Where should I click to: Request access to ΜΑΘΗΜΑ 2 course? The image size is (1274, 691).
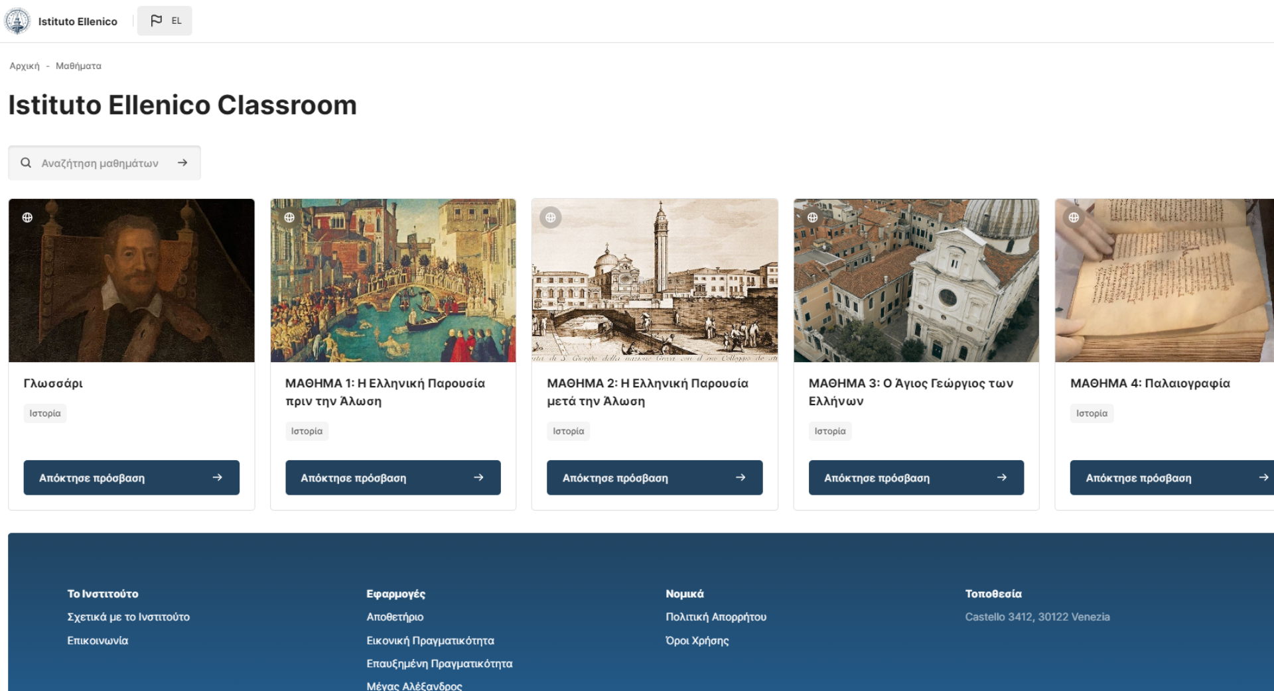[x=654, y=477]
